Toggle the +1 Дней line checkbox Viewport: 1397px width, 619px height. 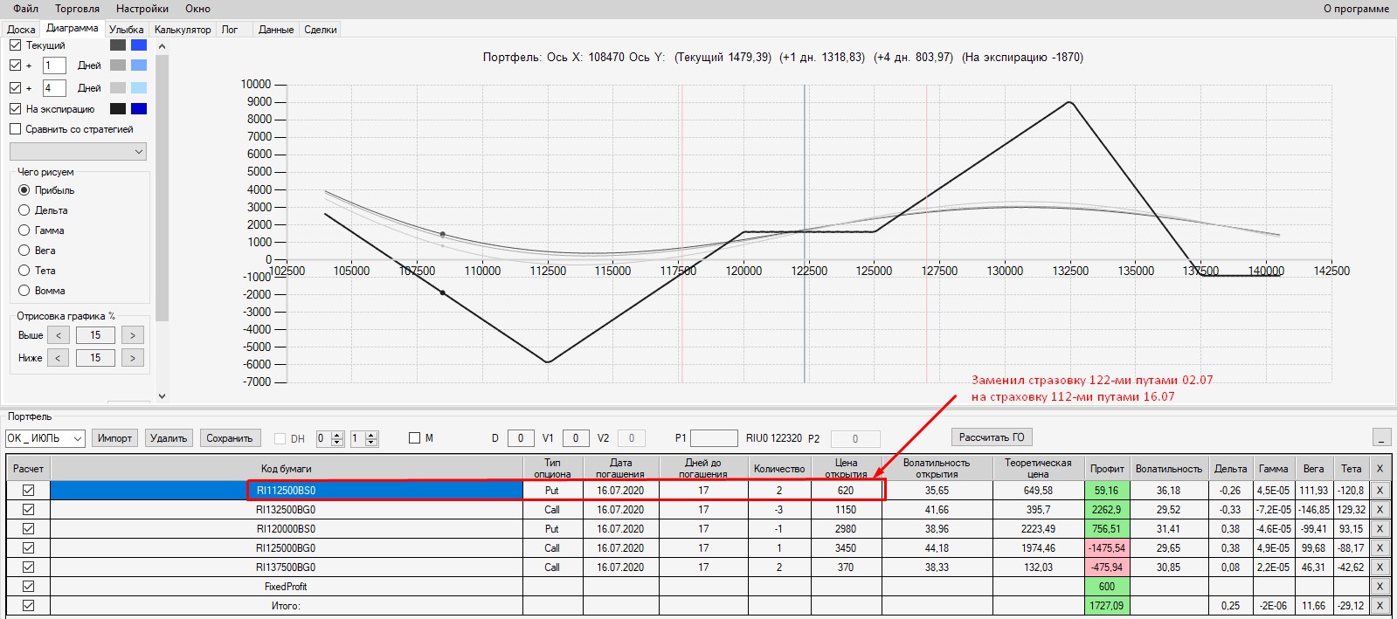[15, 65]
